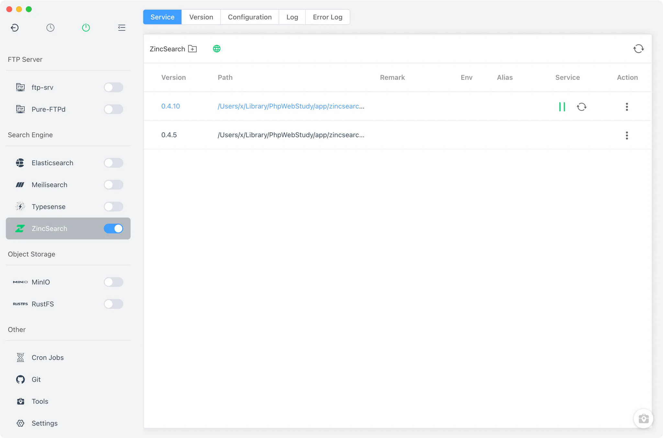Toggle the ftp-srv switch
Screen dimensions: 663x438
pyautogui.click(x=113, y=87)
